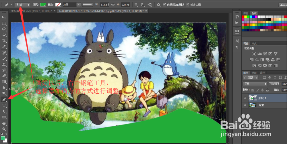Toggle 对齐边缘 checkbox
The image size is (287, 144).
188,4
